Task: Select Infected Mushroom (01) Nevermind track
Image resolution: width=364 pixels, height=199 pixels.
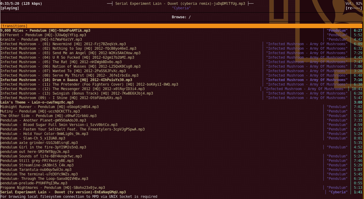Action: point(181,44)
